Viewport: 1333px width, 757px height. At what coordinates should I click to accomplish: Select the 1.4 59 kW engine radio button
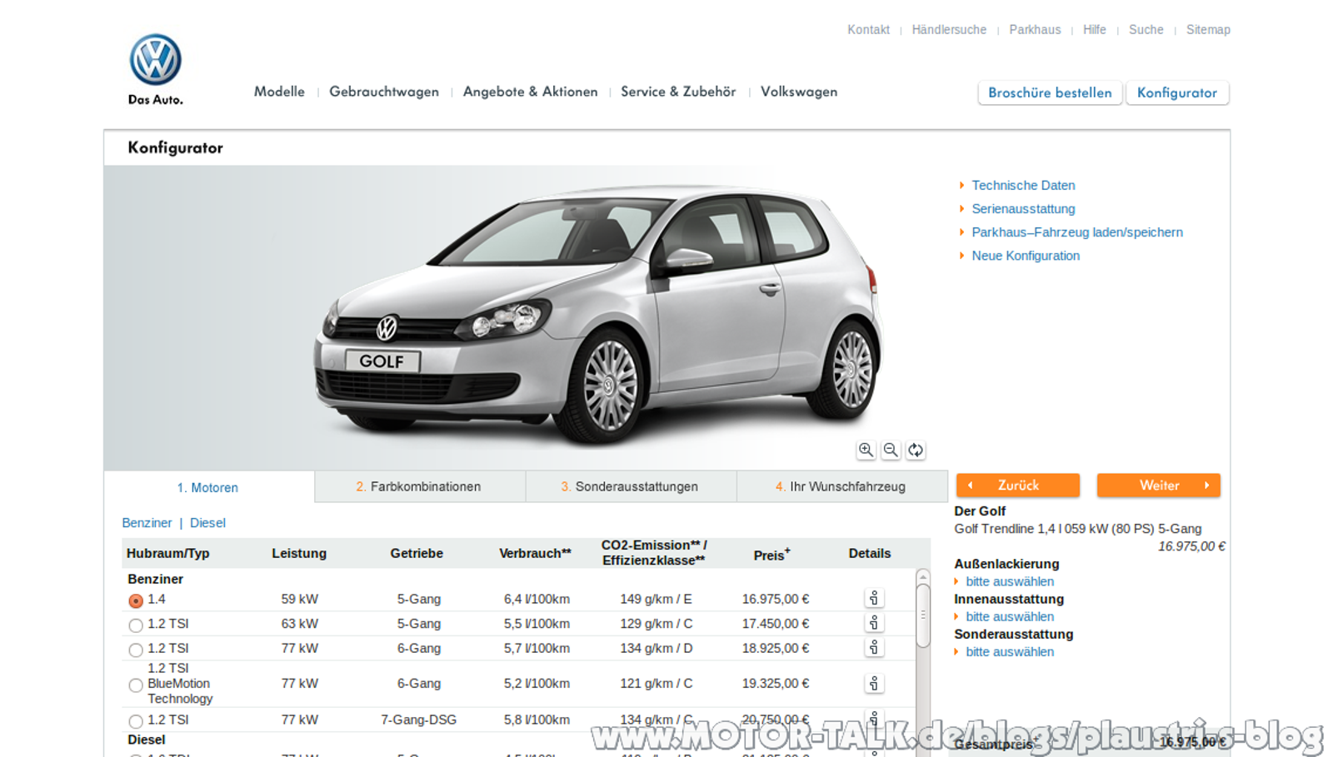(x=136, y=600)
